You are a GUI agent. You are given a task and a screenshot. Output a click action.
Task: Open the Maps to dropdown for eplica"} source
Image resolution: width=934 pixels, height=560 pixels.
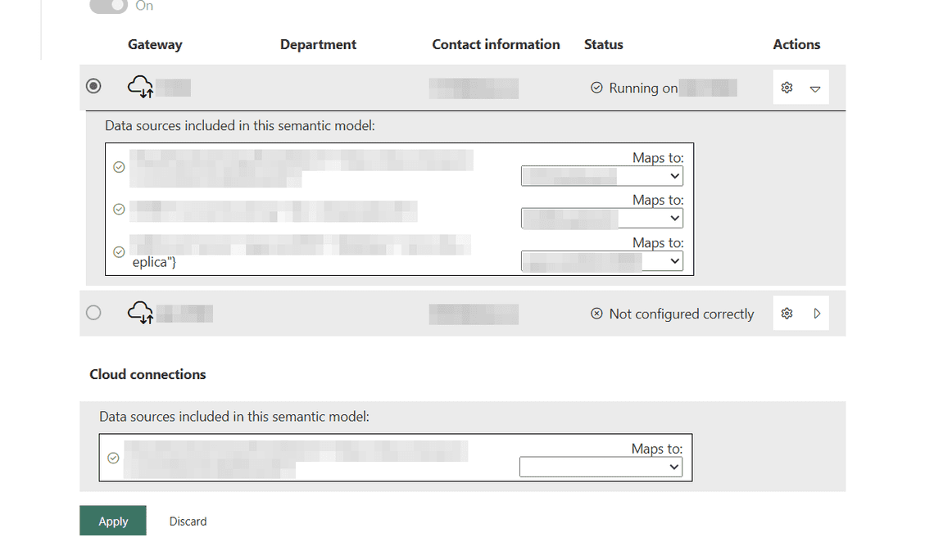(x=602, y=261)
